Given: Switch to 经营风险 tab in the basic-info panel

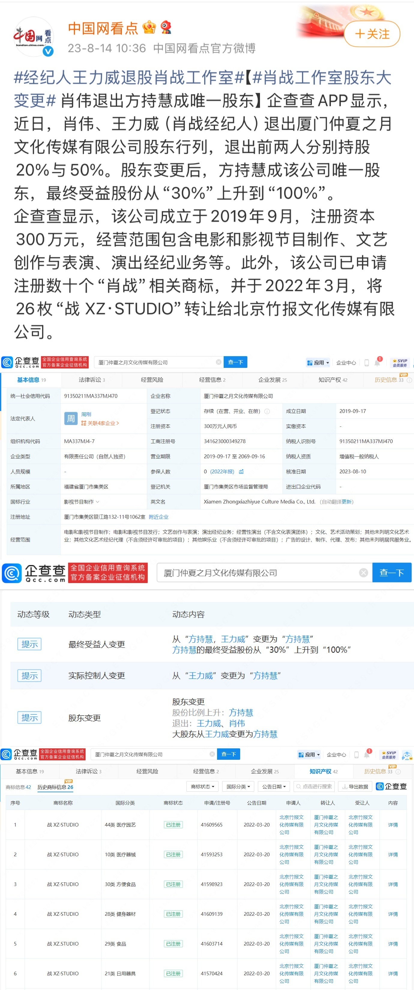Looking at the screenshot, I should pyautogui.click(x=152, y=380).
